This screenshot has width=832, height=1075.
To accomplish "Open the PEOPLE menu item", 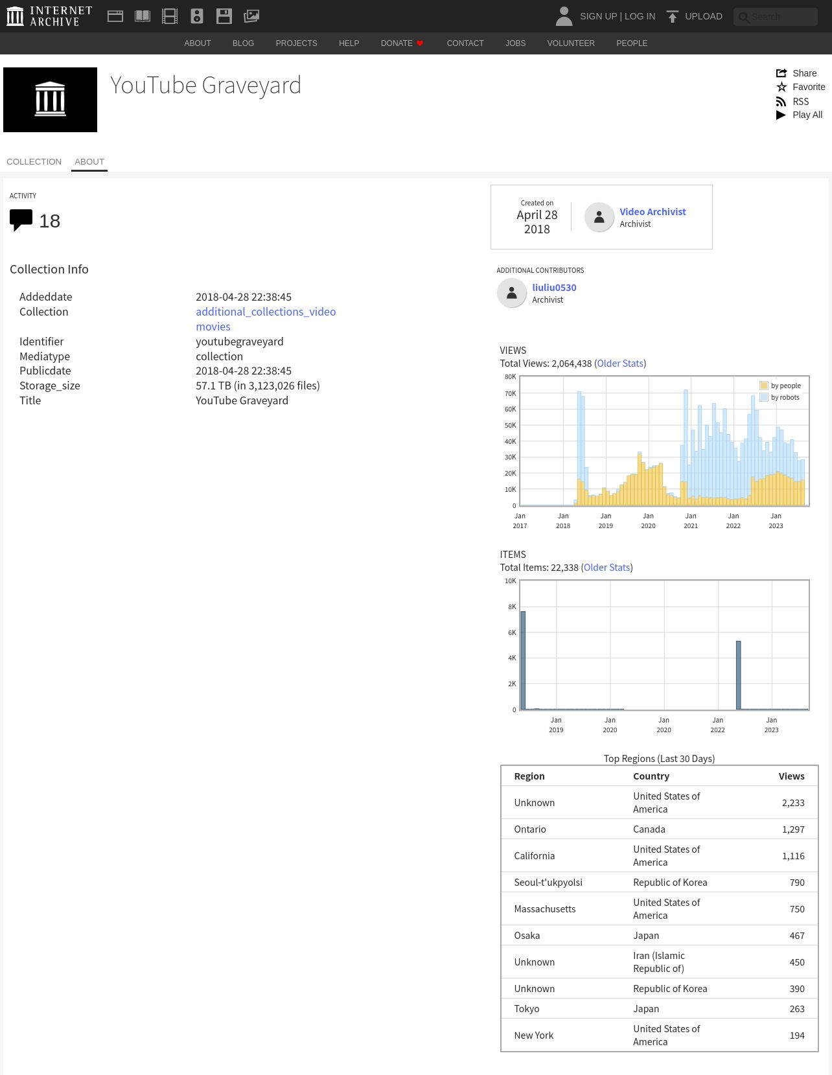I will point(632,43).
